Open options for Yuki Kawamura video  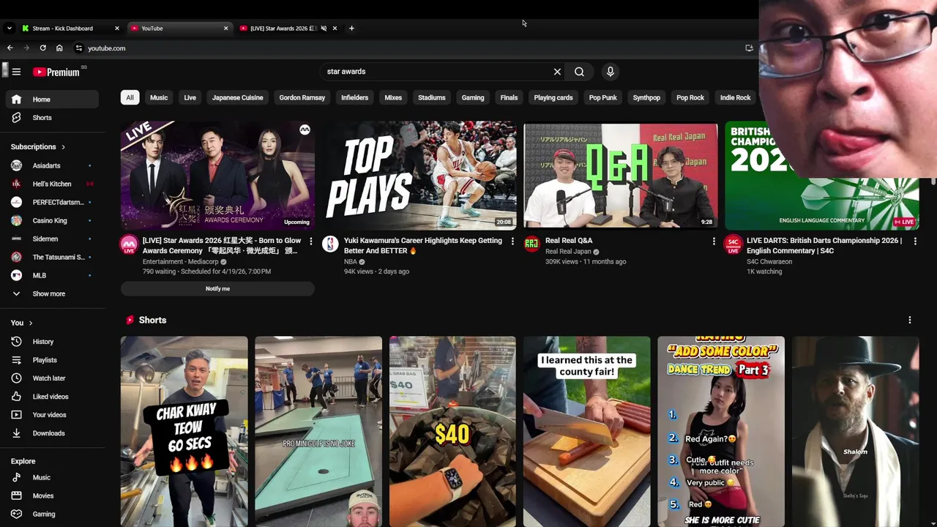click(512, 241)
